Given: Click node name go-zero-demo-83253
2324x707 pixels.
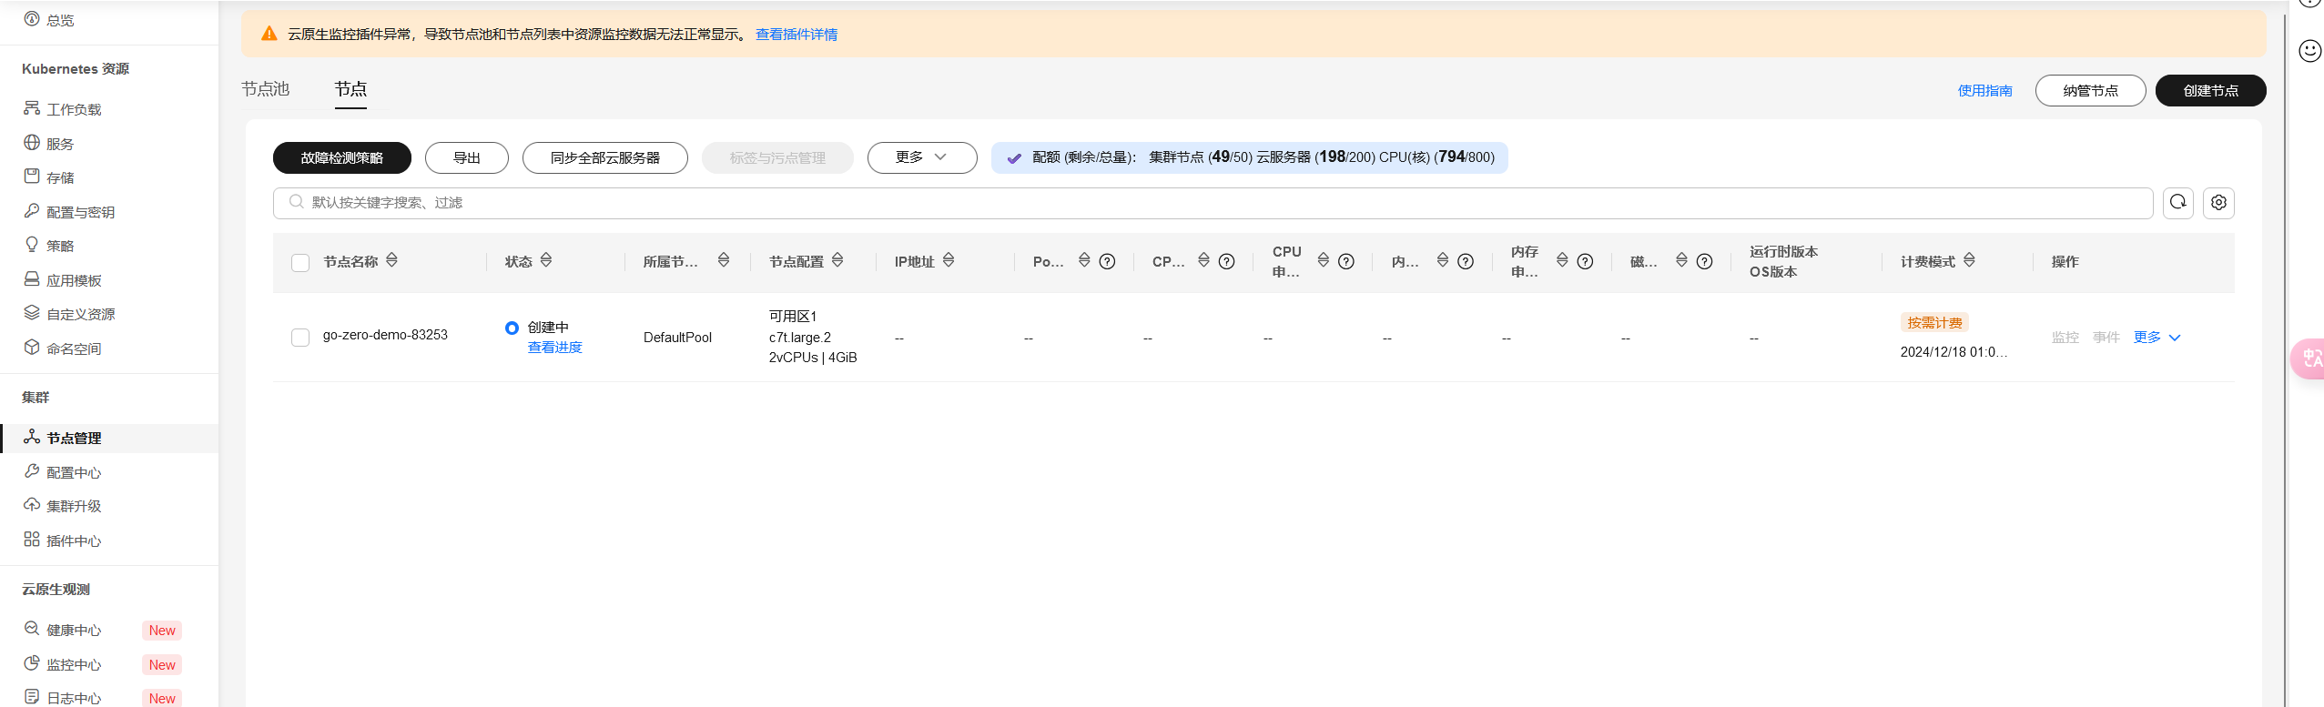Looking at the screenshot, I should pos(385,335).
